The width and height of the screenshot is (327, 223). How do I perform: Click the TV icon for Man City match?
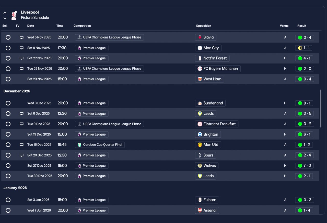(21, 48)
